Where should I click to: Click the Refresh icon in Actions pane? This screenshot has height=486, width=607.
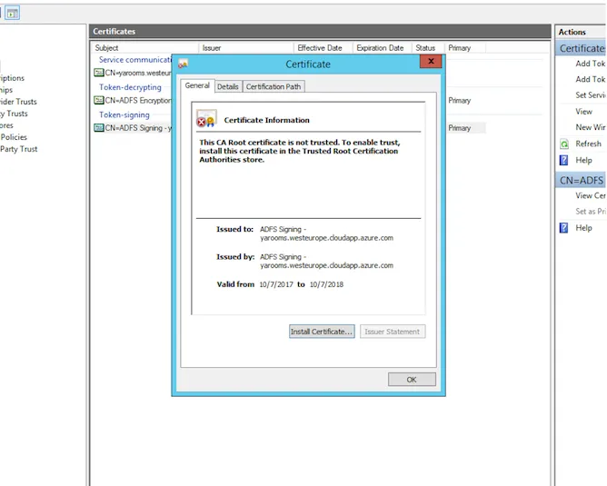point(564,144)
